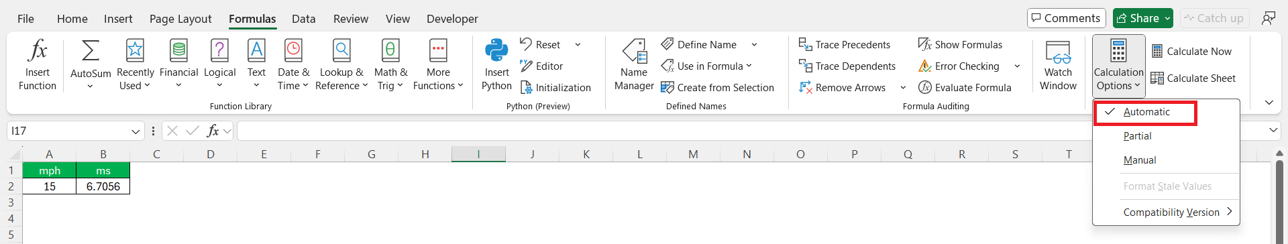The height and width of the screenshot is (244, 1288).
Task: Open Python Initialization settings
Action: 555,88
